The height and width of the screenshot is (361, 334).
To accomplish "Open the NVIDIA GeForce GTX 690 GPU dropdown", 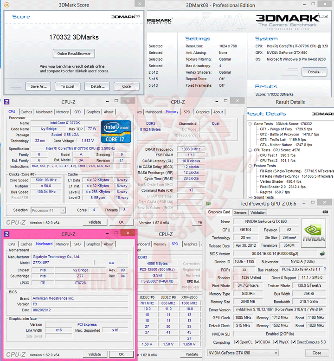I will click(x=243, y=353).
